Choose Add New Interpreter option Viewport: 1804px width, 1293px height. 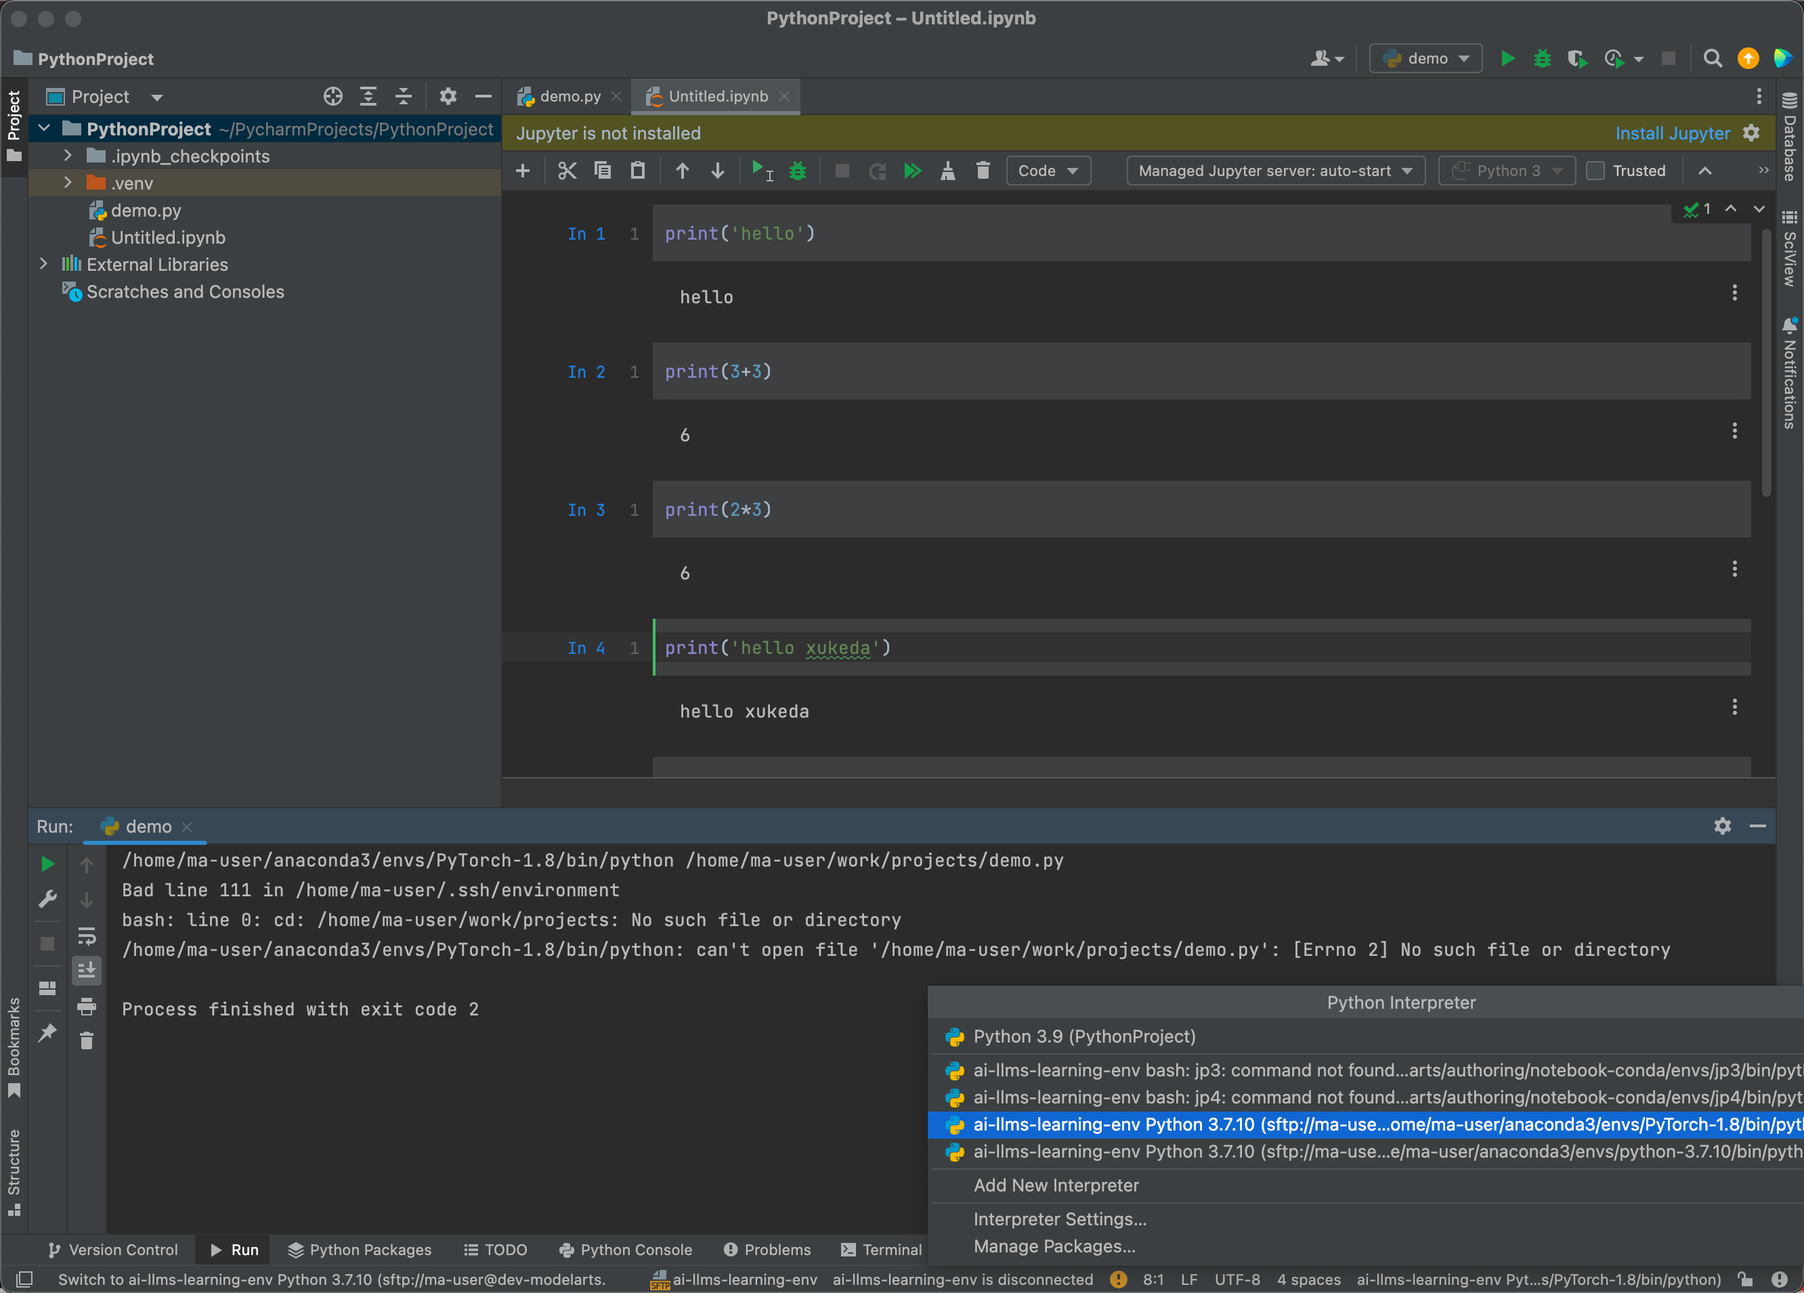1056,1185
